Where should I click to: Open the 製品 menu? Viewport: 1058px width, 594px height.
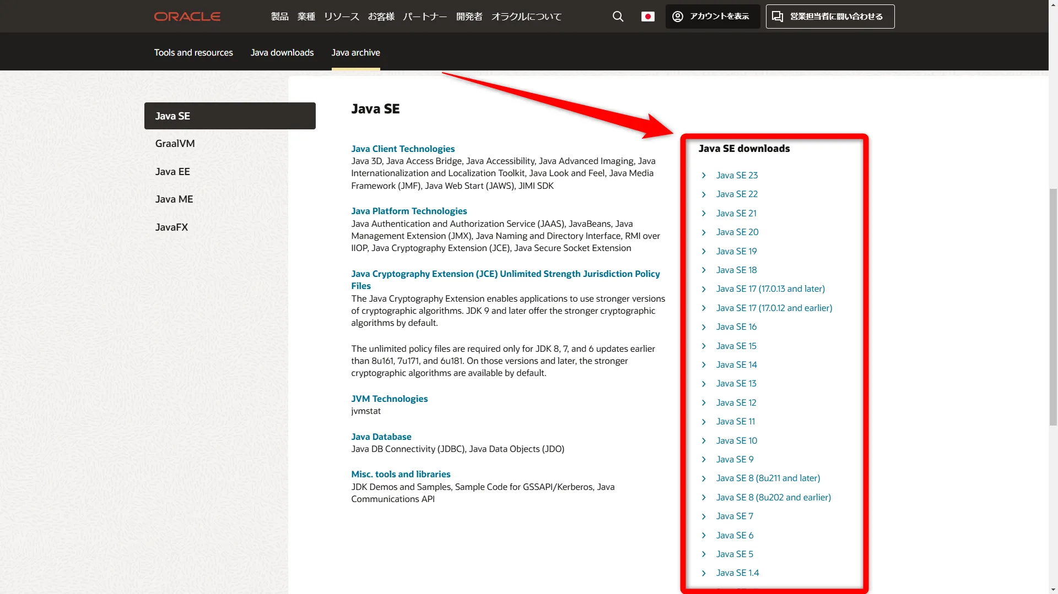pyautogui.click(x=279, y=17)
